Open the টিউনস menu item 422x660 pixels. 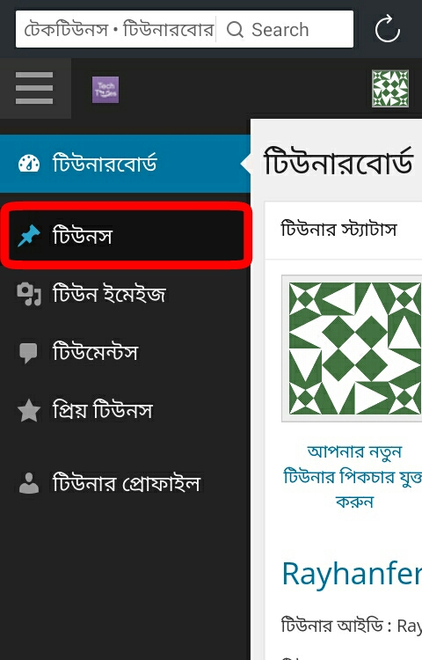tap(125, 236)
